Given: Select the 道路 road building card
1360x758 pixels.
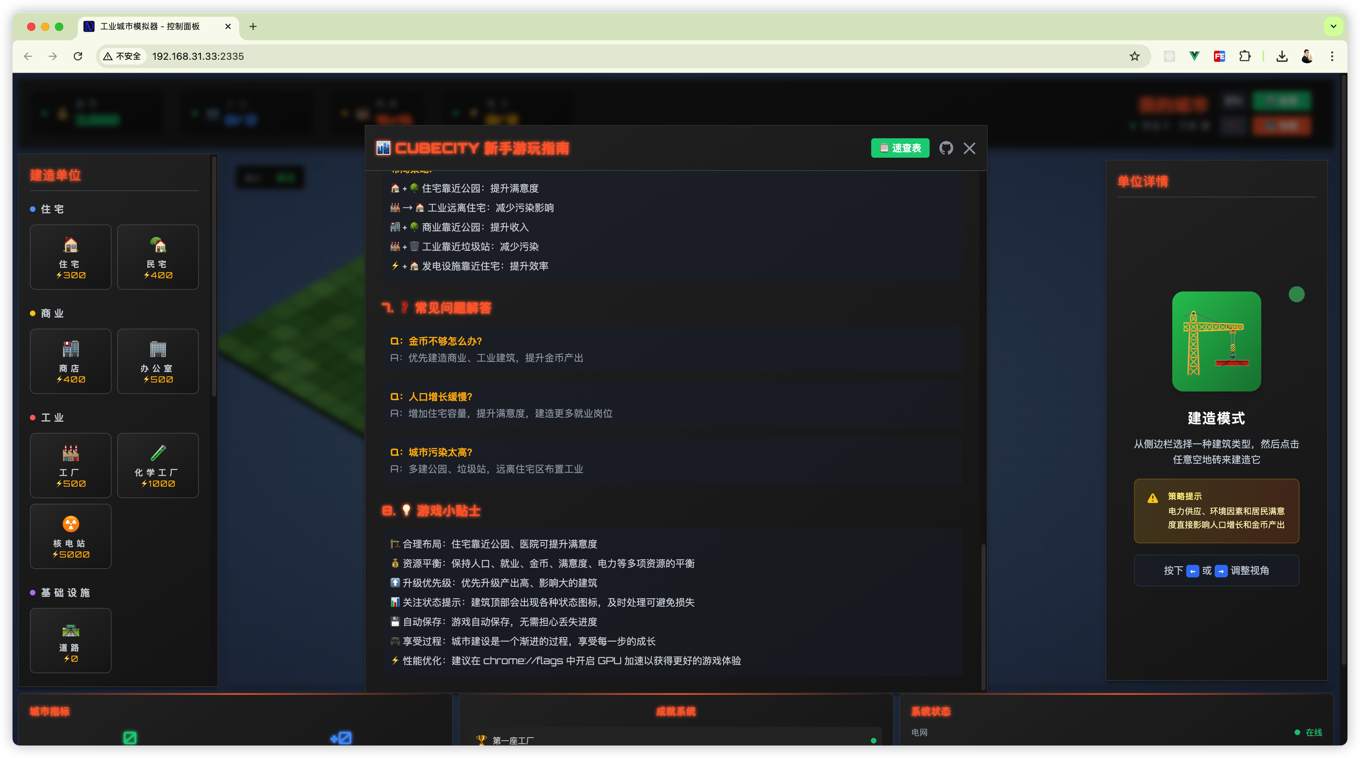Looking at the screenshot, I should tap(70, 640).
